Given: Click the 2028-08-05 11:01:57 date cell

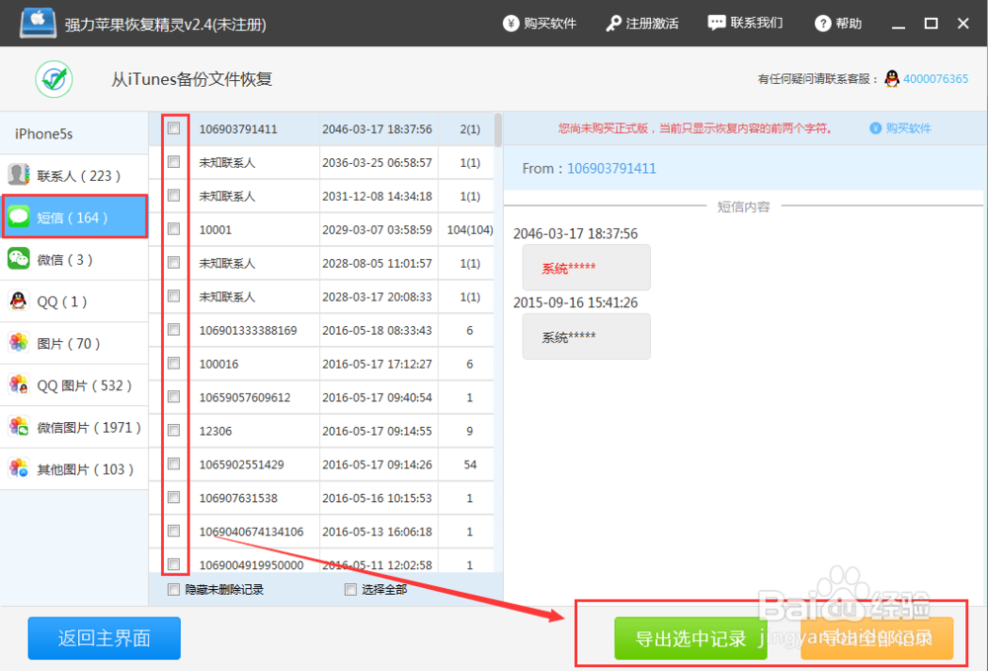Looking at the screenshot, I should tap(377, 263).
